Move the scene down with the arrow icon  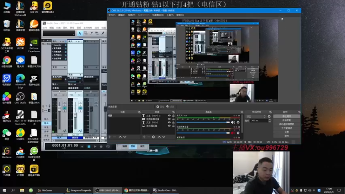tap(125, 137)
